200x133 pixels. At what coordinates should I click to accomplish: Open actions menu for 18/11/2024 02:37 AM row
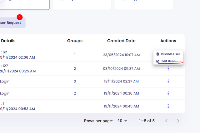(x=168, y=81)
